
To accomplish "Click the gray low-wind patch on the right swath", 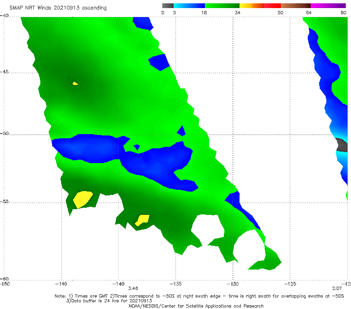I will [x=342, y=145].
